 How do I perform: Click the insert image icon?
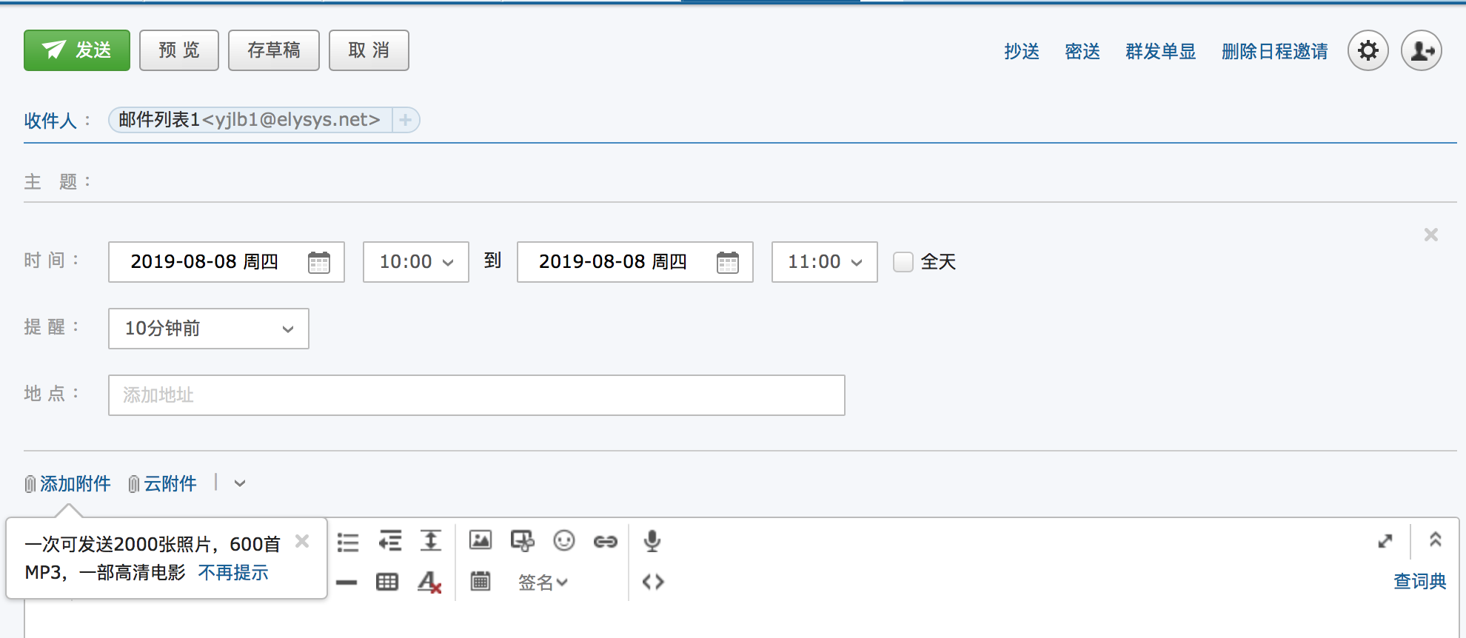(x=481, y=540)
